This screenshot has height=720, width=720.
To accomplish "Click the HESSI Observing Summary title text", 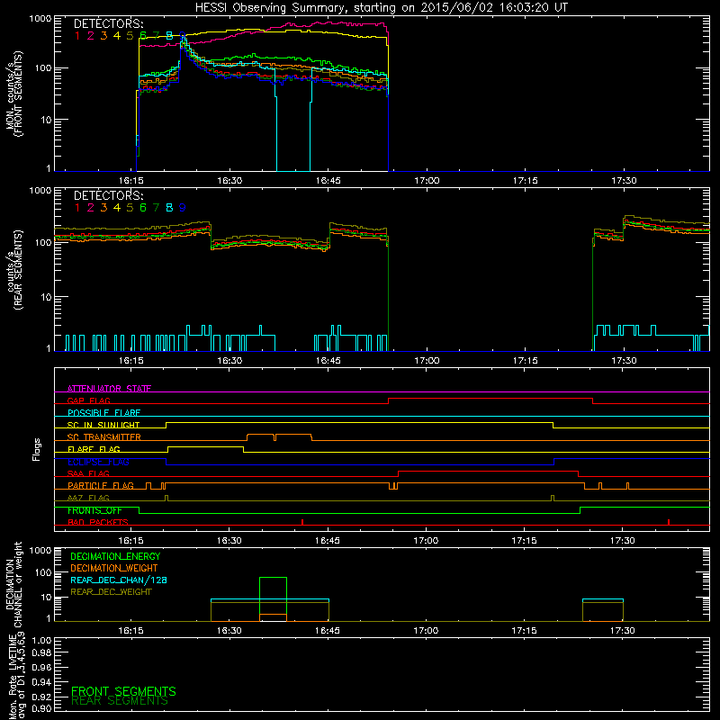I will coord(381,8).
